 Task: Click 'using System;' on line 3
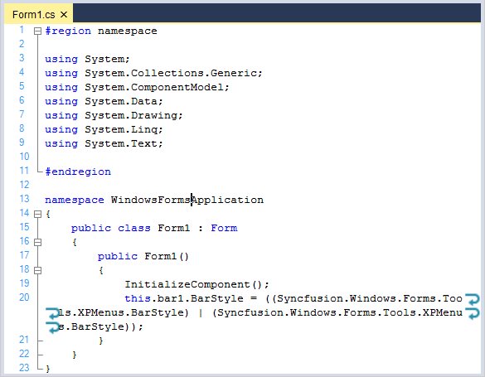click(x=87, y=59)
